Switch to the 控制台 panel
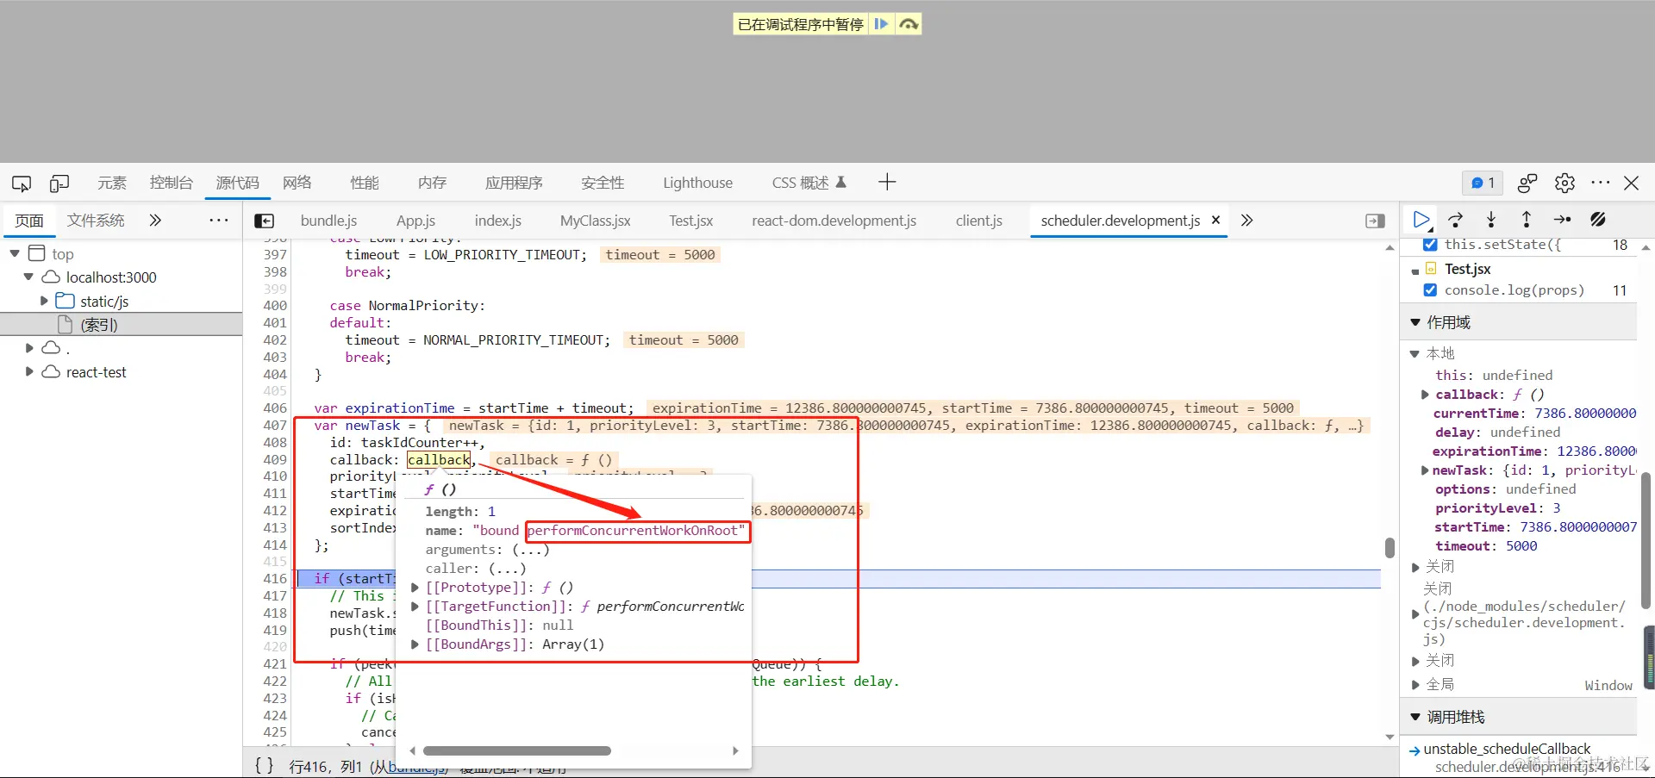The width and height of the screenshot is (1655, 778). coord(171,183)
